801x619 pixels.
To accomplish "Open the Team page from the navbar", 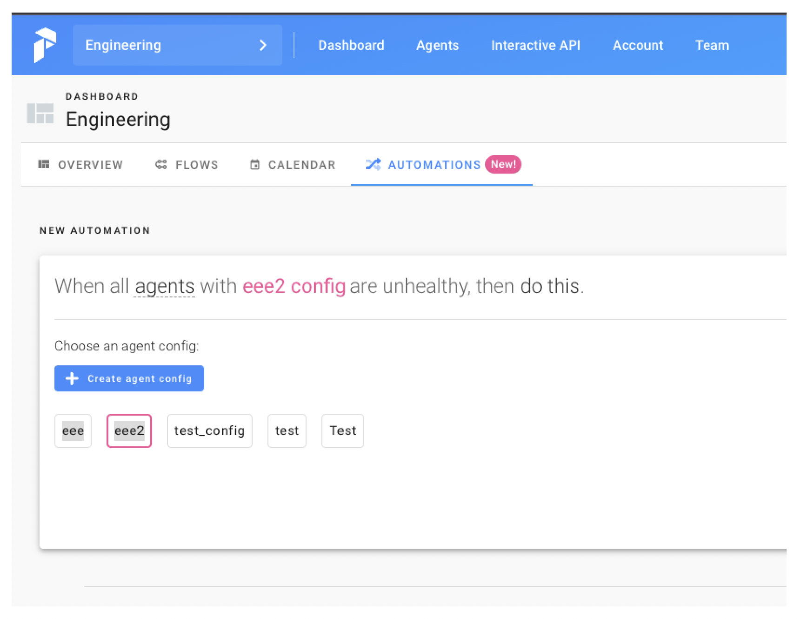I will [712, 45].
